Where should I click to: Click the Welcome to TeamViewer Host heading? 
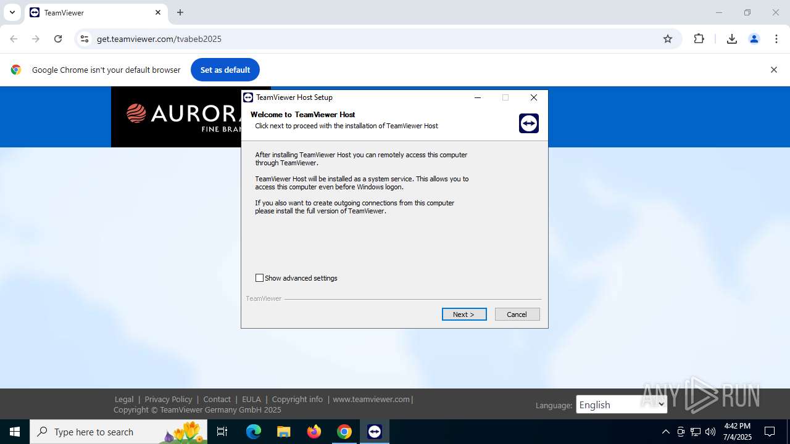[303, 115]
